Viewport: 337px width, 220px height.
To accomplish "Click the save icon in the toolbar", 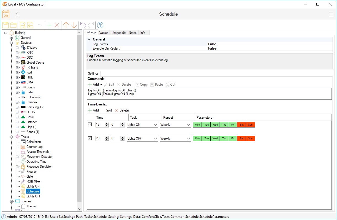I will 6,25.
